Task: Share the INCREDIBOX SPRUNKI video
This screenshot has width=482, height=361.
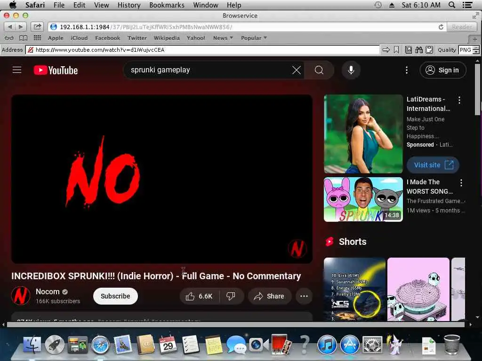Action: click(x=270, y=296)
